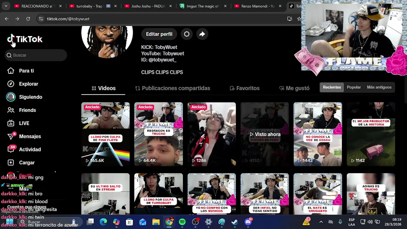Open Microsoft Store from the taskbar

[x=129, y=222]
